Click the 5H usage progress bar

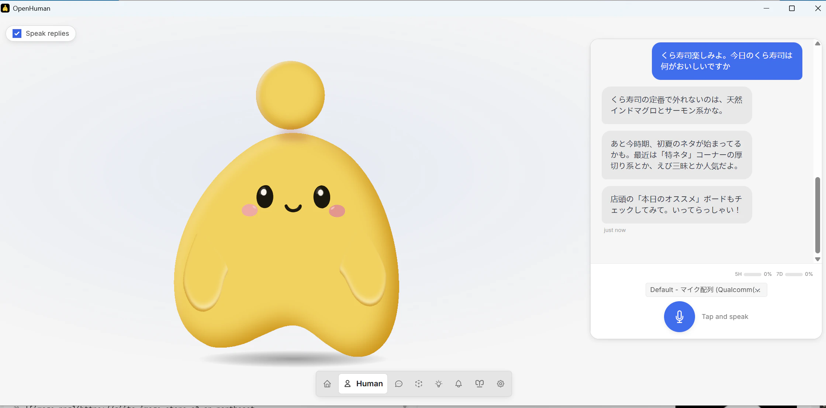(x=753, y=274)
